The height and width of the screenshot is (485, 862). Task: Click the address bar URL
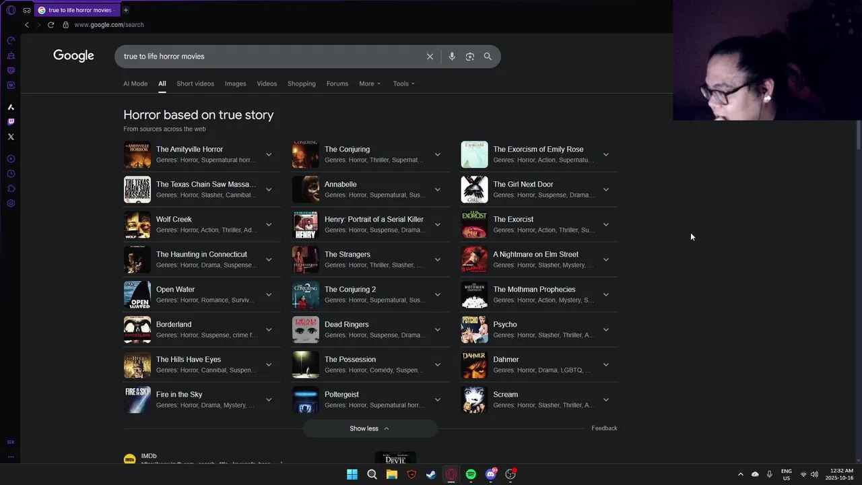[109, 25]
